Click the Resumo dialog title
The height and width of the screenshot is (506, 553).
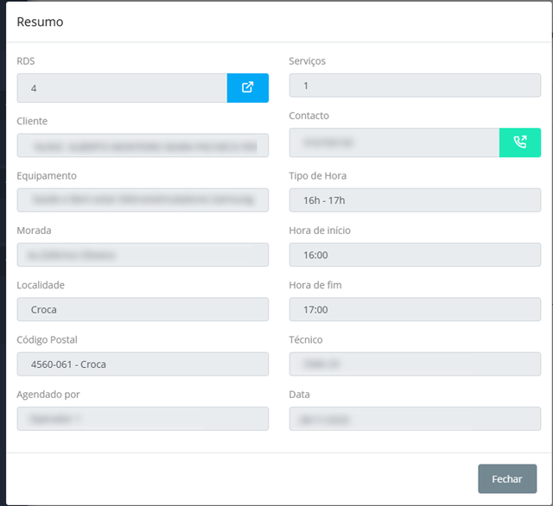coord(40,22)
